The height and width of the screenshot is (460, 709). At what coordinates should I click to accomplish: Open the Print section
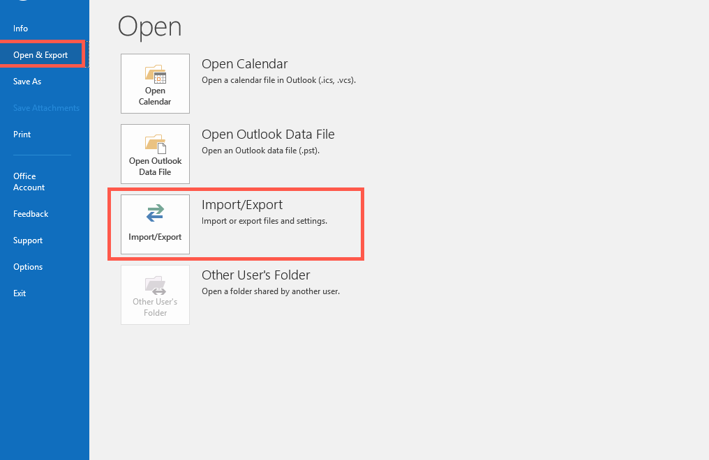coord(22,134)
